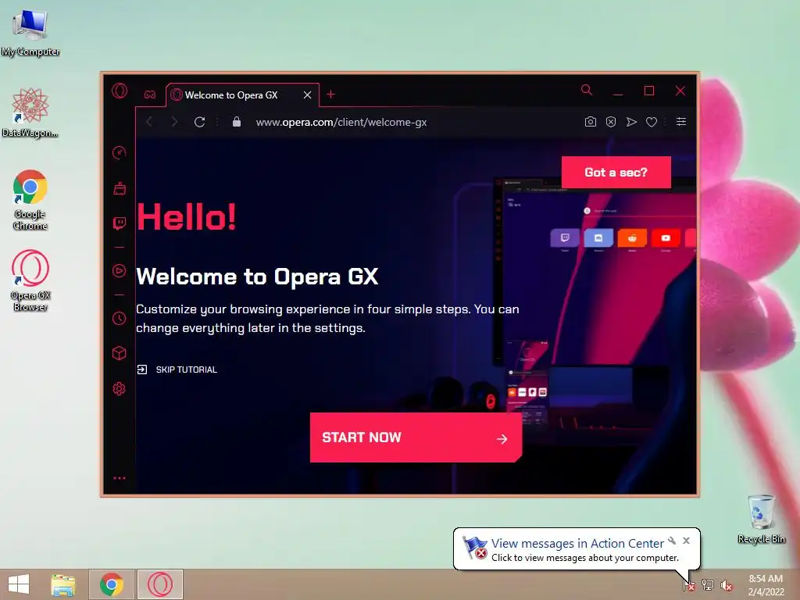800x600 pixels.
Task: Take a snapshot with camera icon
Action: click(591, 122)
